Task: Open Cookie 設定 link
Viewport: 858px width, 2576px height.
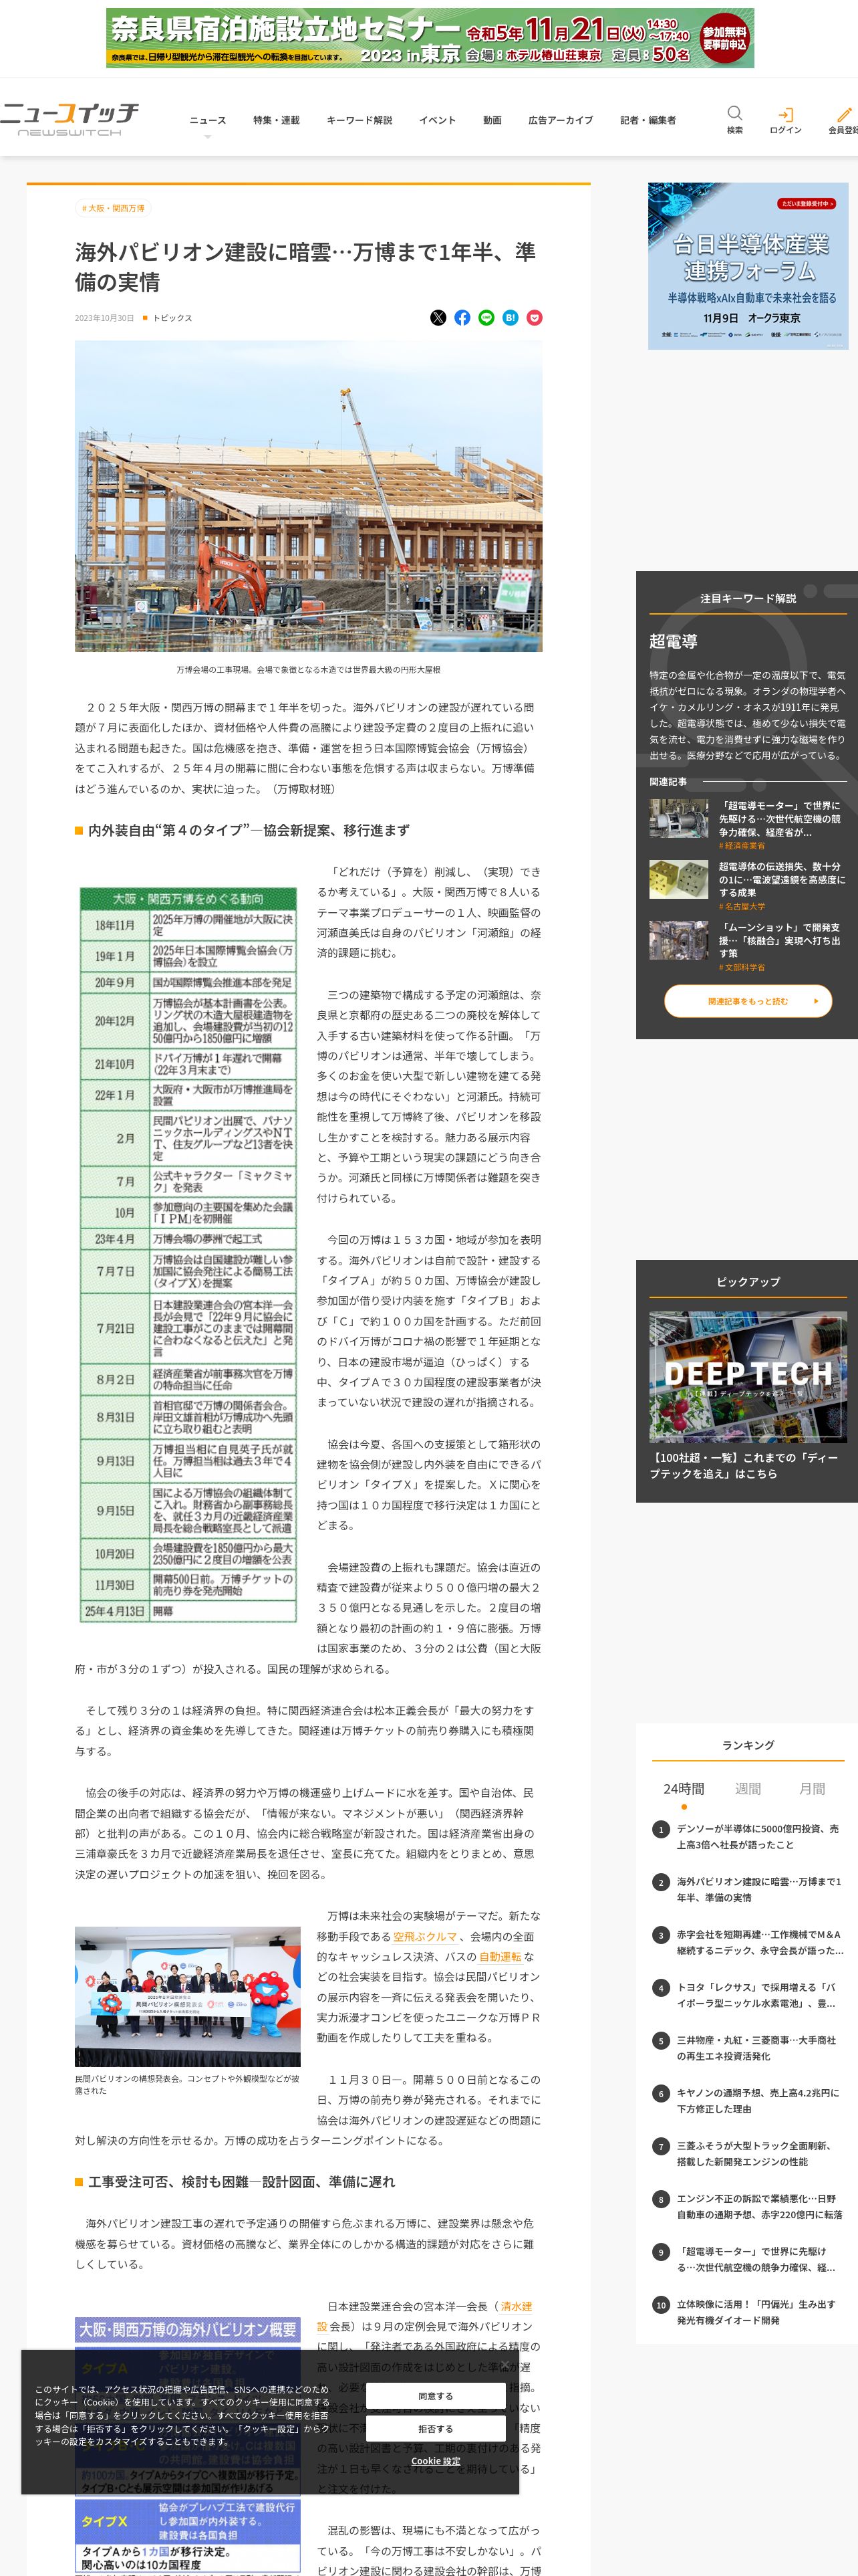Action: (436, 2461)
